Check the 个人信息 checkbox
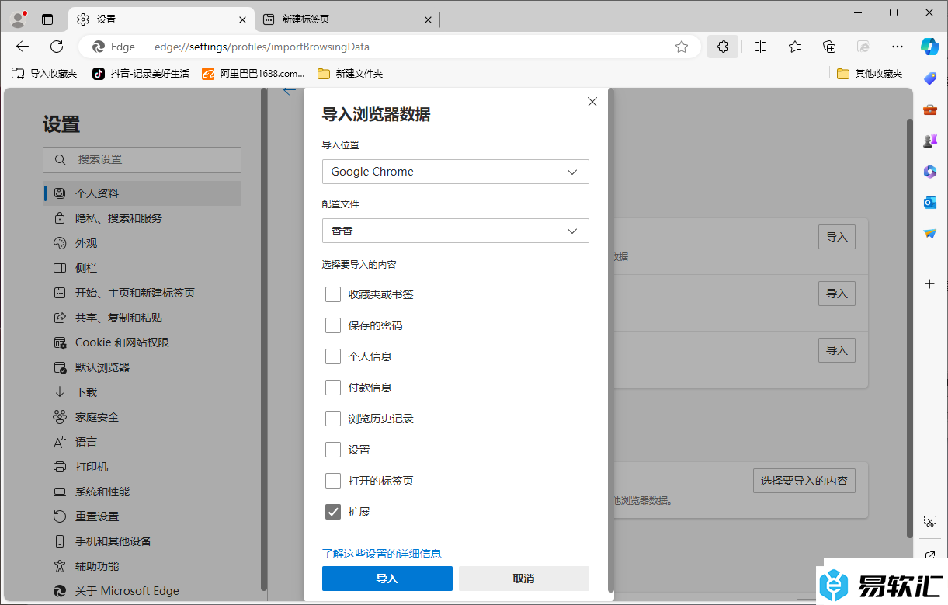 pyautogui.click(x=333, y=356)
